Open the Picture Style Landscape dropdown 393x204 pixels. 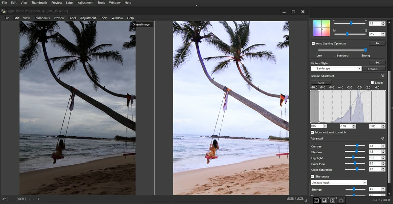pyautogui.click(x=336, y=69)
